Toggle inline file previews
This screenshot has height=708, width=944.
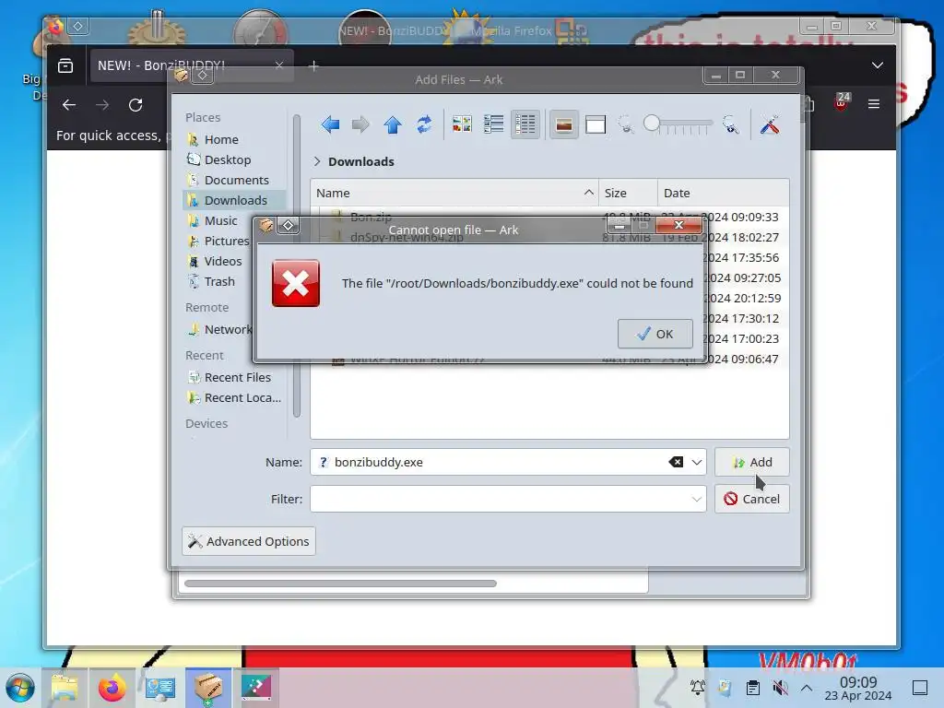pos(564,124)
